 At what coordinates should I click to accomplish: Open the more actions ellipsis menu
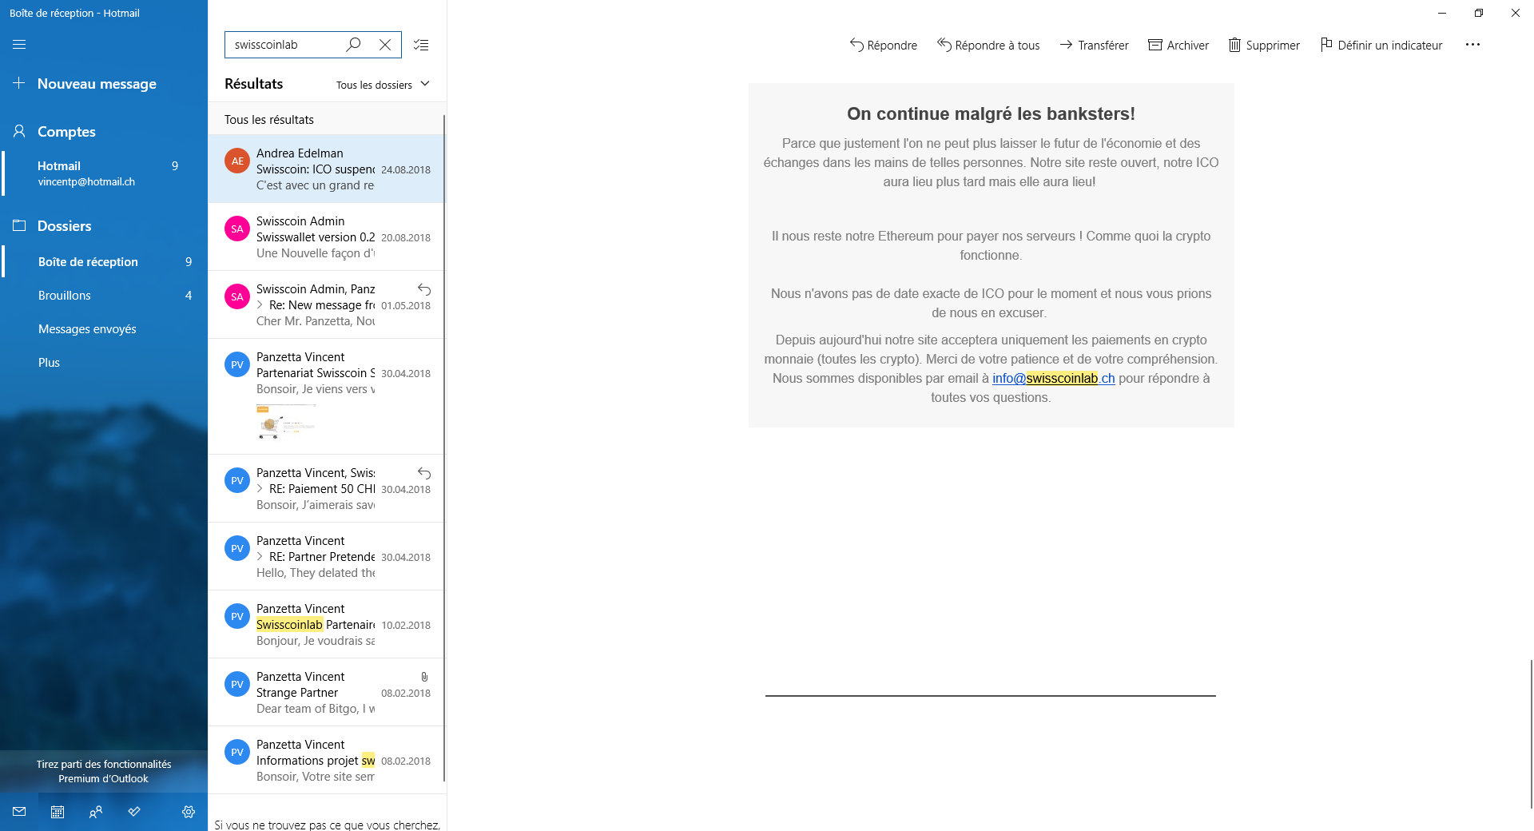coord(1472,45)
